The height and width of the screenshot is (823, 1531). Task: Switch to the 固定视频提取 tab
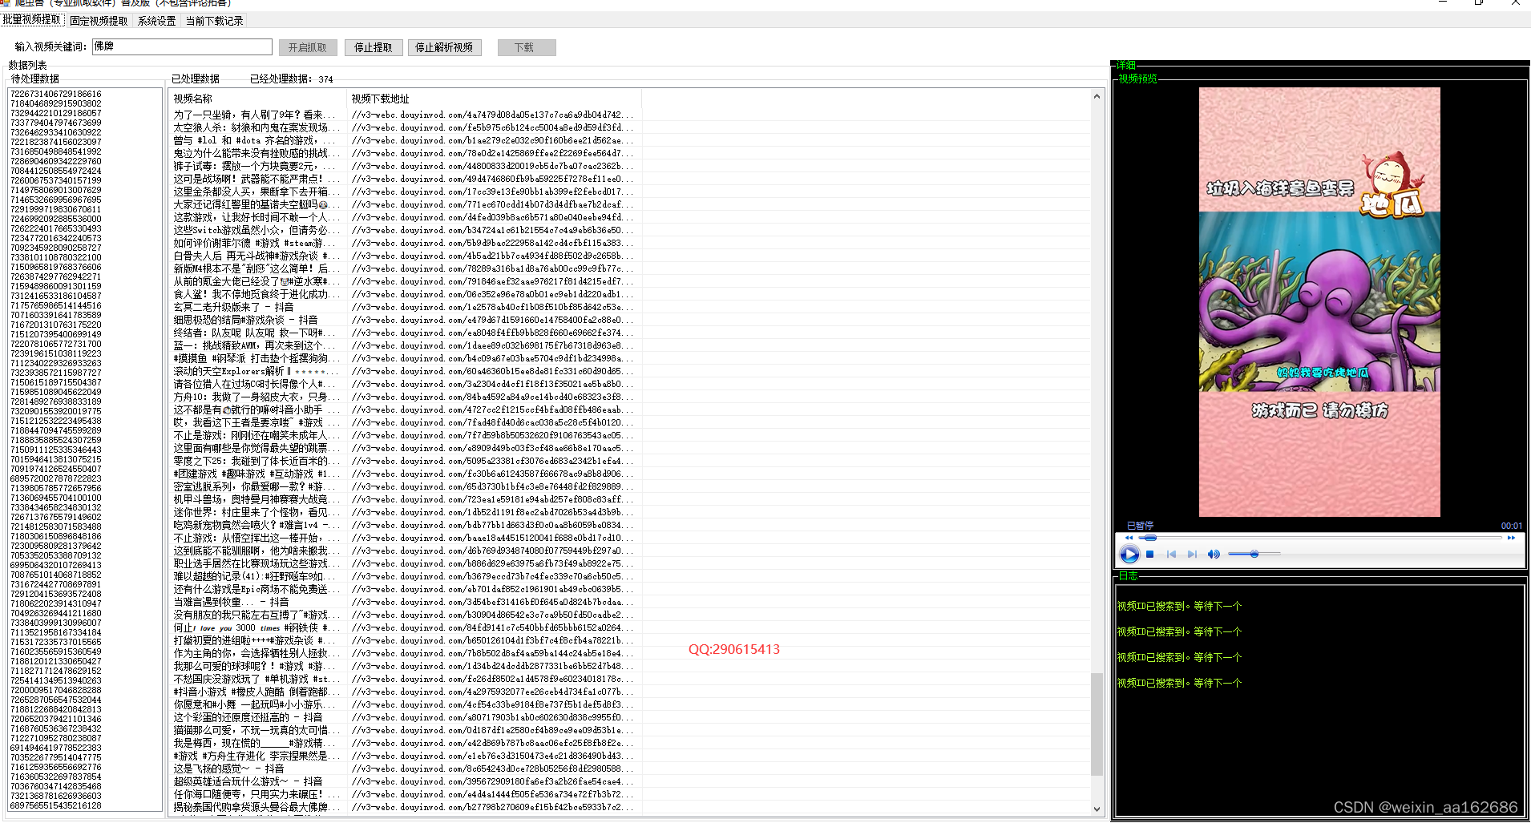pyautogui.click(x=99, y=21)
